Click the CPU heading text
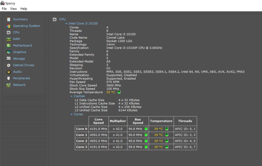262x166 pixels. (x=62, y=19)
